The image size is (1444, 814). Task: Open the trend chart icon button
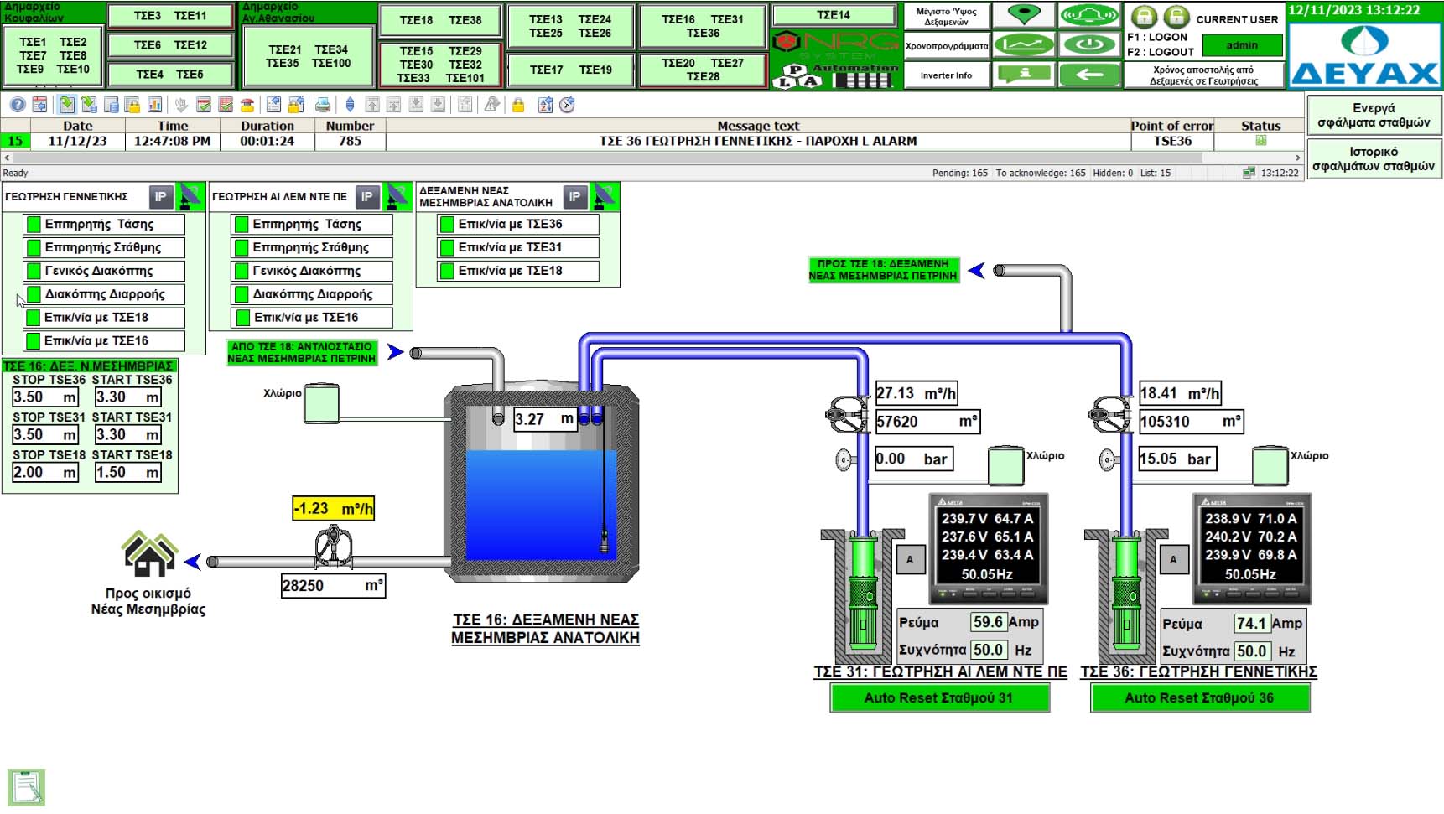[1024, 45]
